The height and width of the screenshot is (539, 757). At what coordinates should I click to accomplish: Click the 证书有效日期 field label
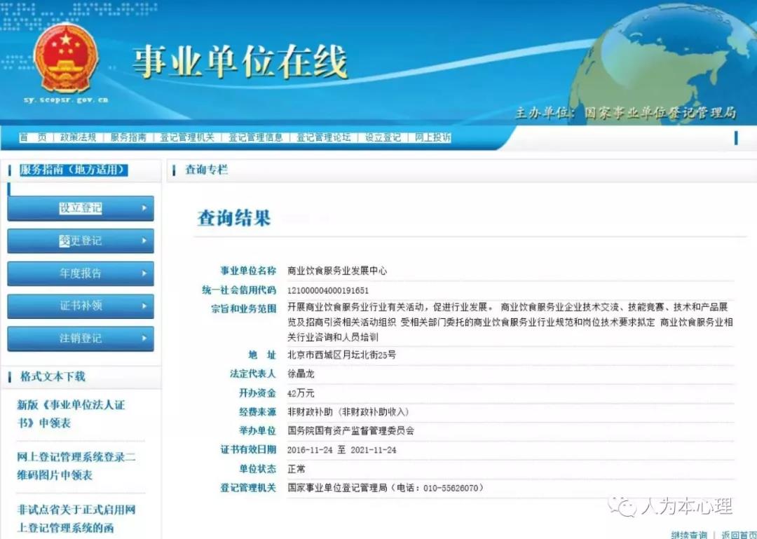pyautogui.click(x=248, y=450)
